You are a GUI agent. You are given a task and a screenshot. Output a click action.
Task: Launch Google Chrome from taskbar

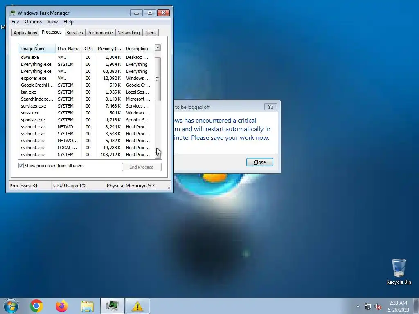(36, 306)
